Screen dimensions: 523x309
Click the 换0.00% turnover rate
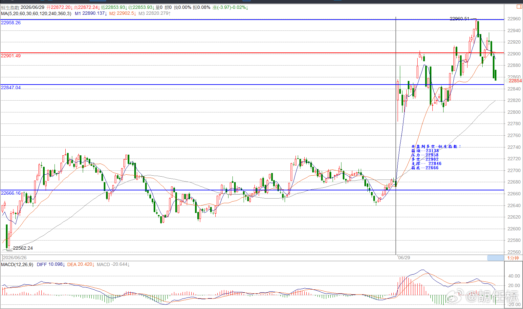[x=182, y=7]
